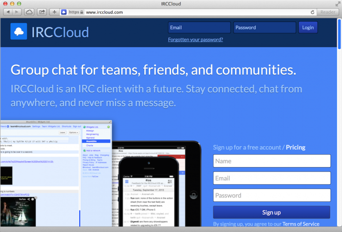Click the Sign up button

tap(272, 212)
